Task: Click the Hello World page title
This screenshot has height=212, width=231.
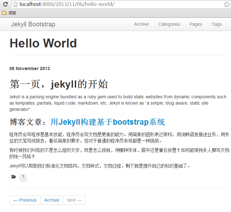Action: (x=43, y=43)
